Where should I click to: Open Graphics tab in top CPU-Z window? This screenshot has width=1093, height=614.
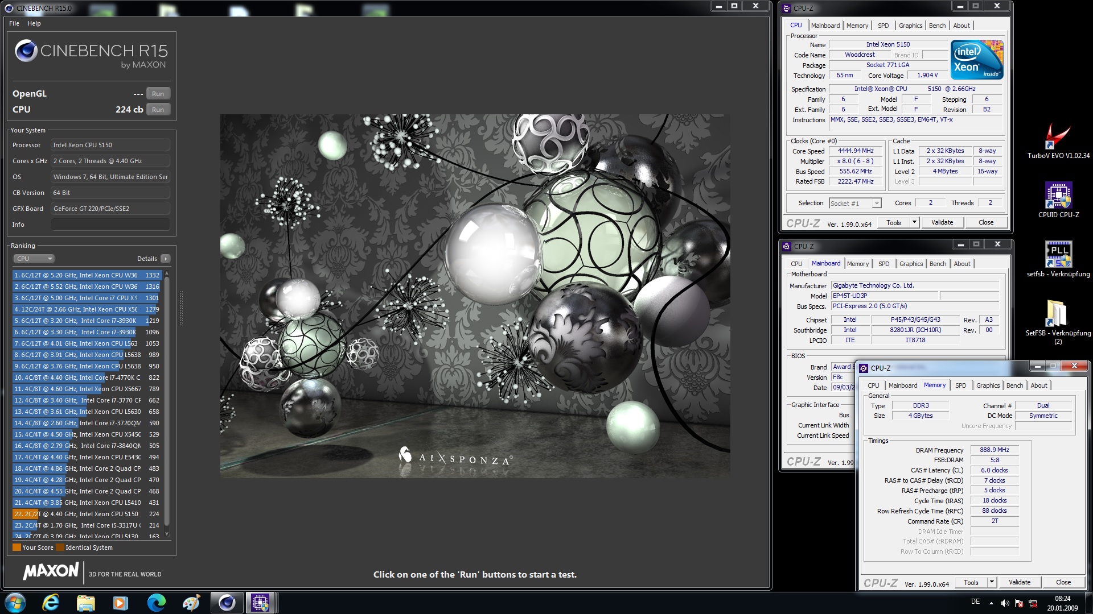(910, 26)
